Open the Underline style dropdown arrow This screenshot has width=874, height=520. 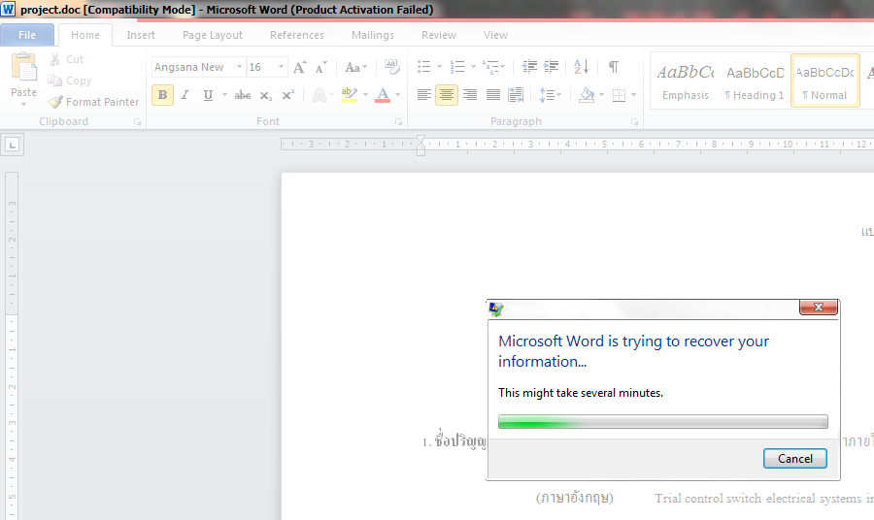pos(224,95)
